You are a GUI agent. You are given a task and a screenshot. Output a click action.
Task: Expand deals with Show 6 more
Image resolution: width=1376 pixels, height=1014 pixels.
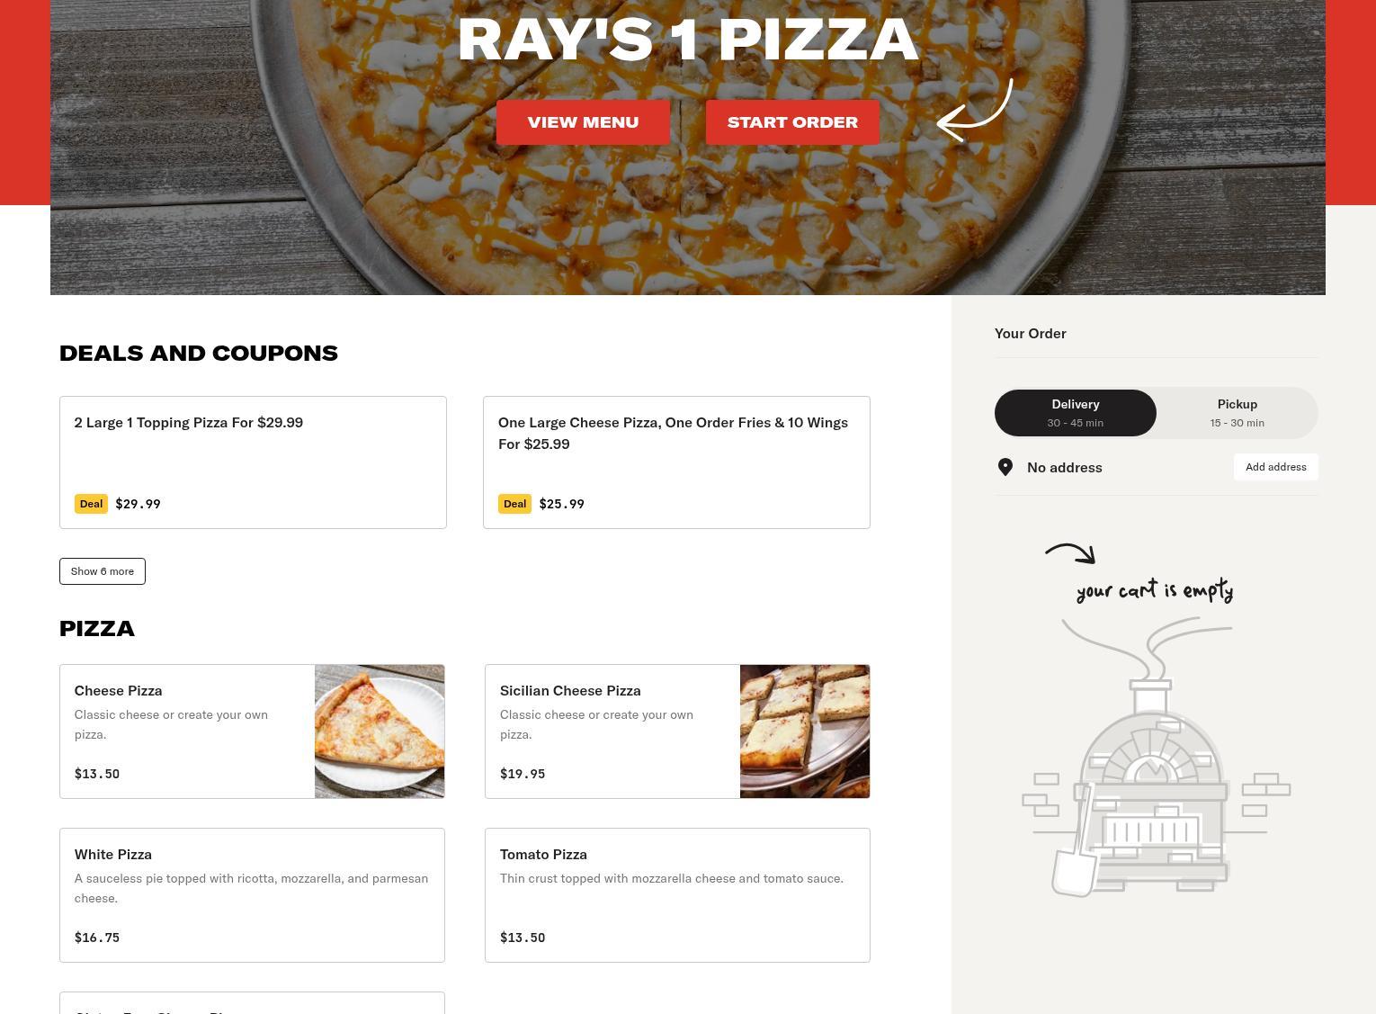pyautogui.click(x=103, y=571)
